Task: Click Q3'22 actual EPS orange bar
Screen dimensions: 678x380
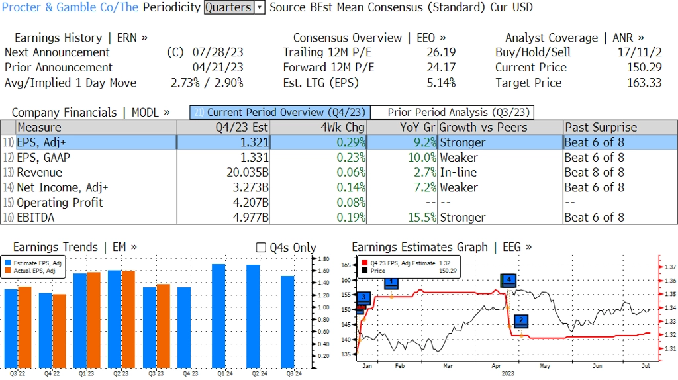Action: [x=25, y=328]
